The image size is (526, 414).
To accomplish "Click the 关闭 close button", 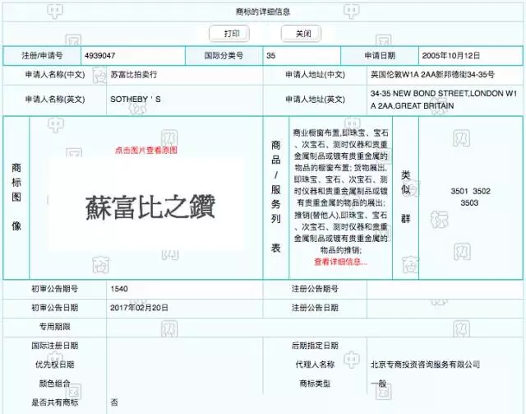I will pyautogui.click(x=302, y=34).
